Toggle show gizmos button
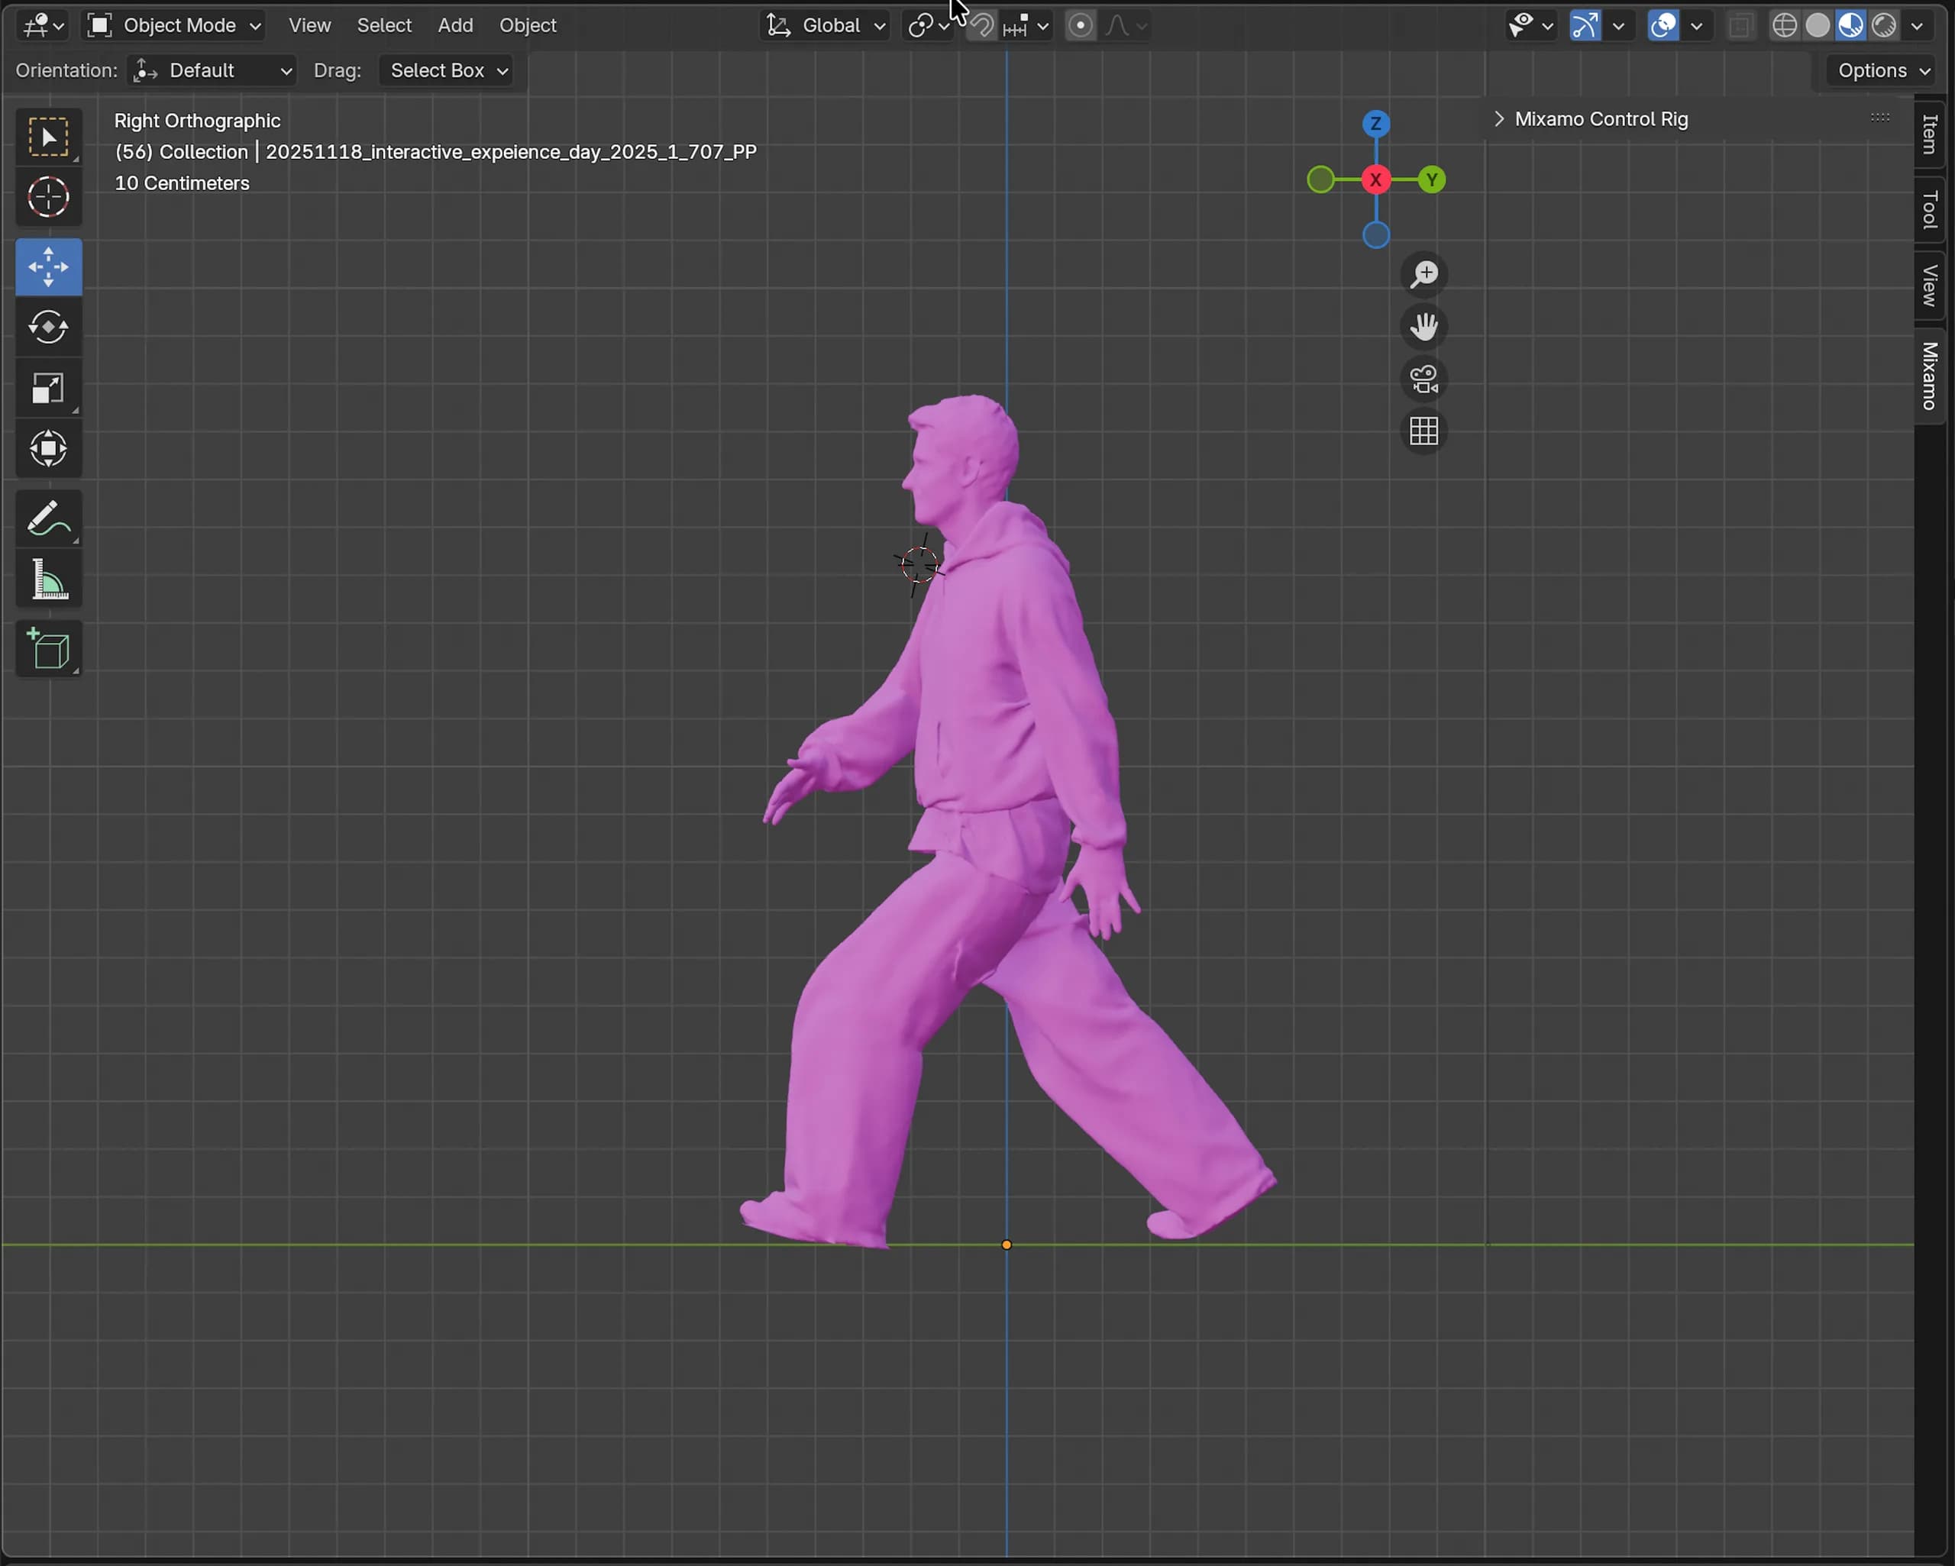 (x=1584, y=25)
